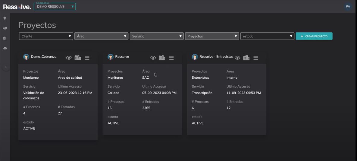
Task: Open hamburger menu on Ressolve - Entrevistas card
Action: pyautogui.click(x=256, y=58)
